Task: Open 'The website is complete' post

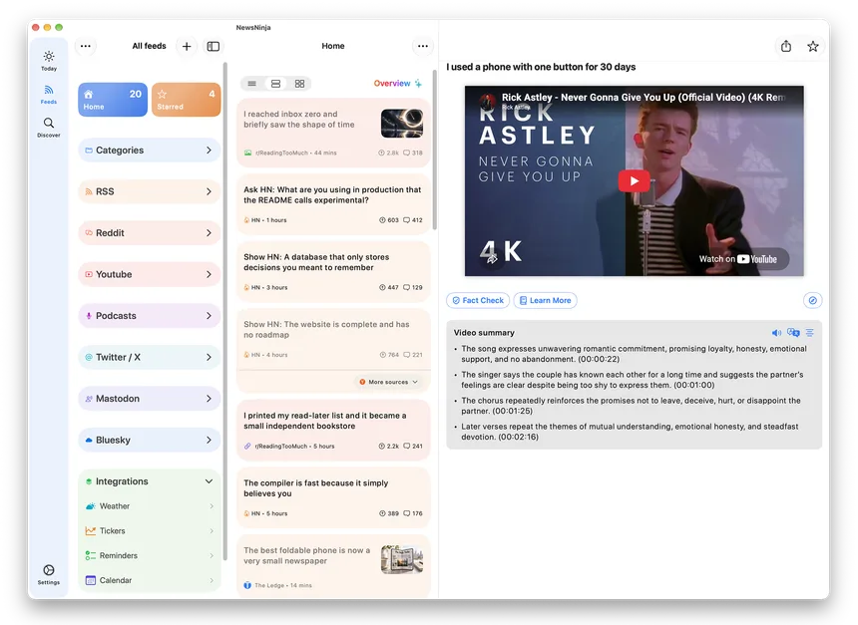Action: (x=333, y=339)
